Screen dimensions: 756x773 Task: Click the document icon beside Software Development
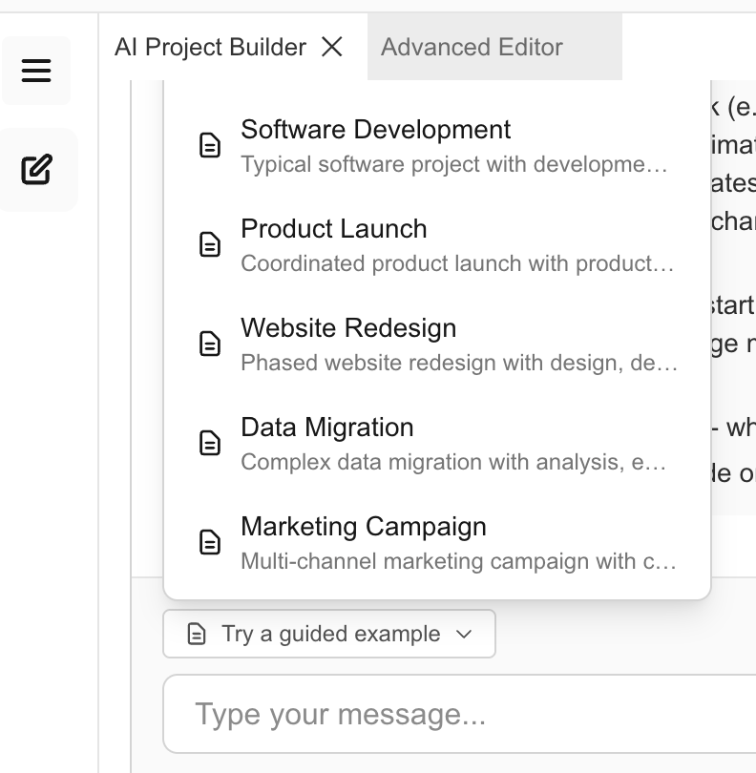point(210,145)
